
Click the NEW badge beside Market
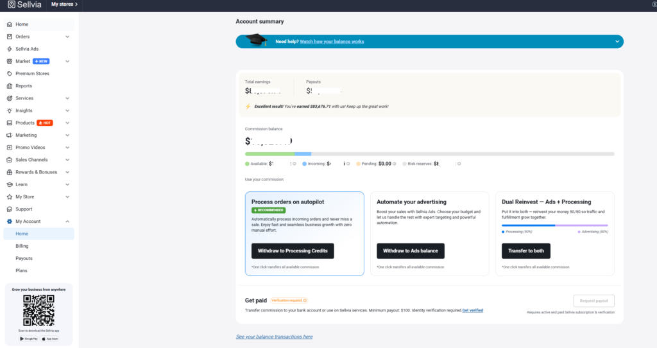(41, 61)
